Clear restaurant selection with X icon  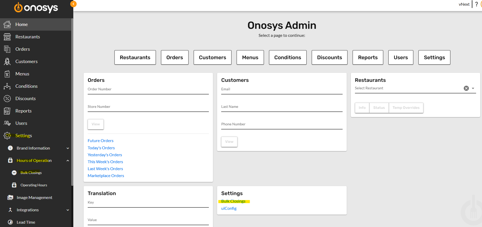click(466, 88)
